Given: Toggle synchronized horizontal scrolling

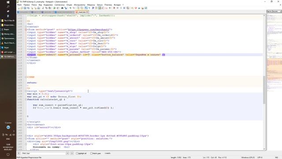Looking at the screenshot, I should 82,8.
